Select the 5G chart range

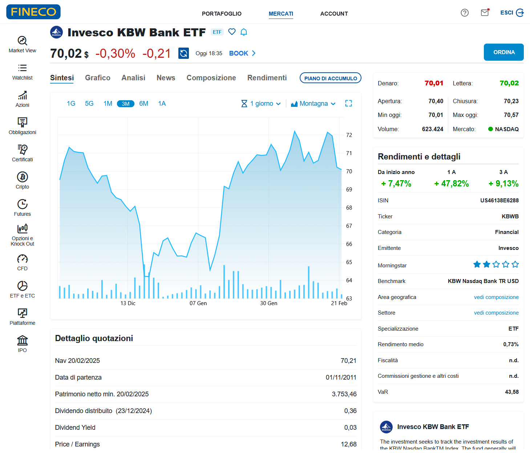(89, 104)
